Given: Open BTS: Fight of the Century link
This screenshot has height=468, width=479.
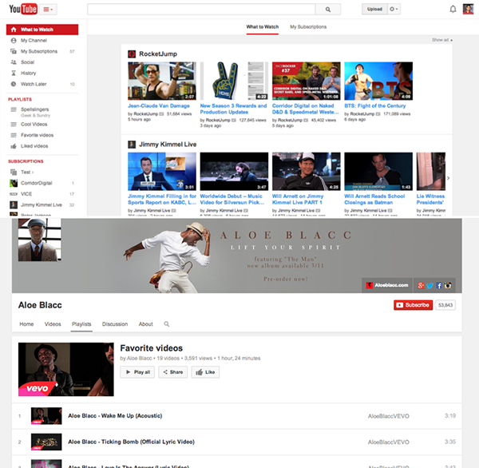Looking at the screenshot, I should pyautogui.click(x=375, y=105).
